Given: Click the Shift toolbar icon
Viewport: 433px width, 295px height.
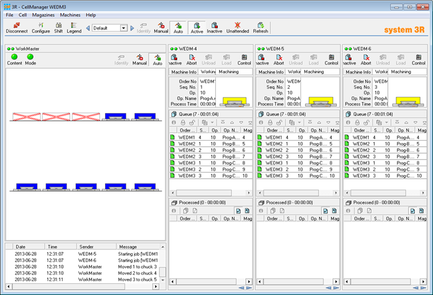Looking at the screenshot, I should (58, 28).
